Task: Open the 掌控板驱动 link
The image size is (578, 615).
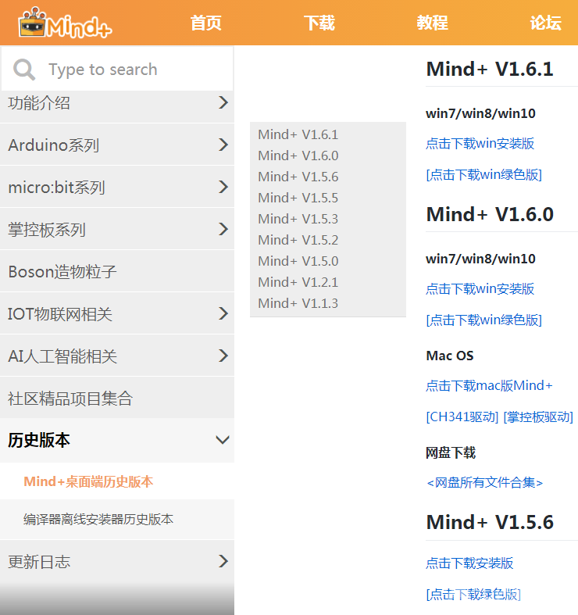Action: [538, 417]
